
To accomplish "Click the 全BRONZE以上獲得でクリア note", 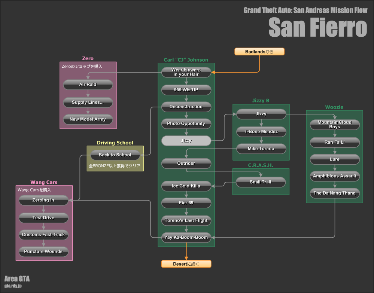I will [x=115, y=166].
